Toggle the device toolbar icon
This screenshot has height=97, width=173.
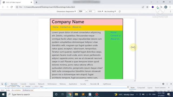point(6,84)
